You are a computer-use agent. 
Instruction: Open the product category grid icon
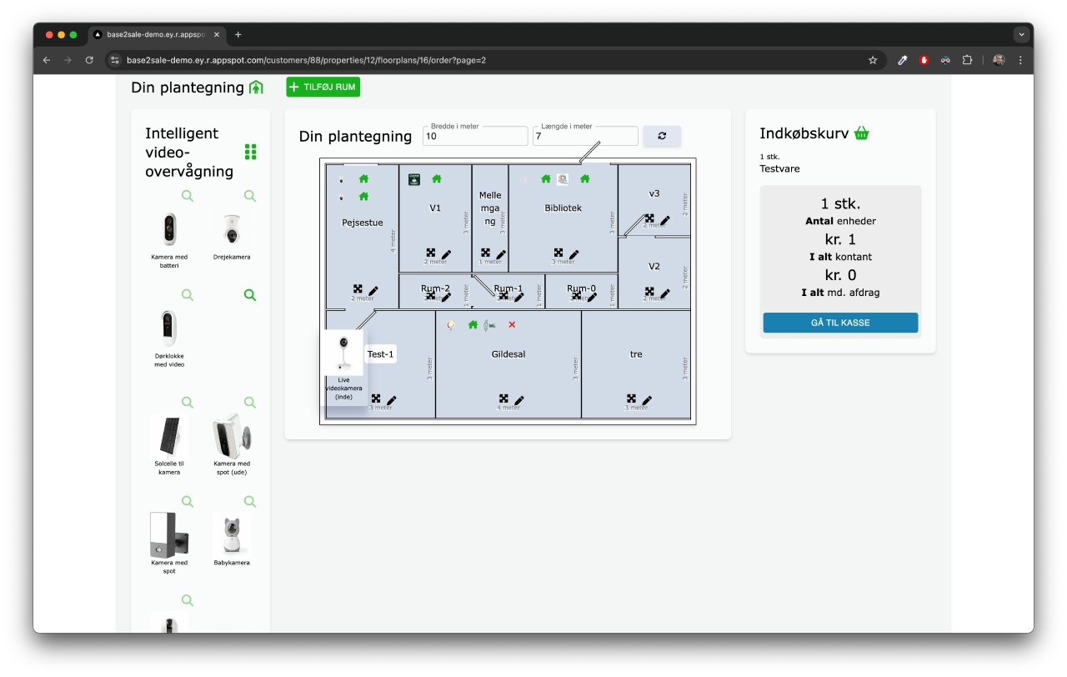[x=251, y=152]
